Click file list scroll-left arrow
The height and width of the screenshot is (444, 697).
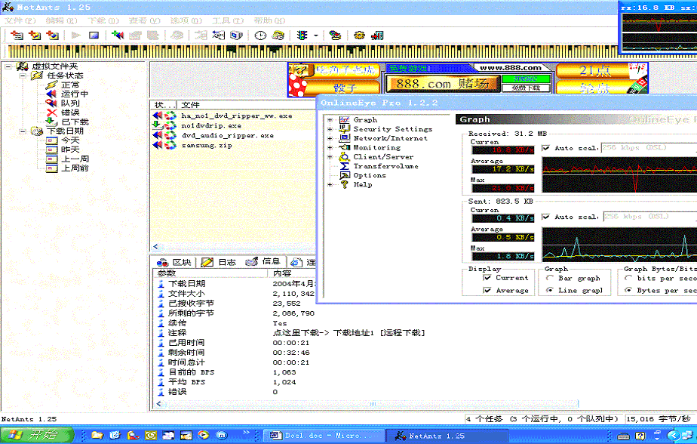click(x=155, y=246)
